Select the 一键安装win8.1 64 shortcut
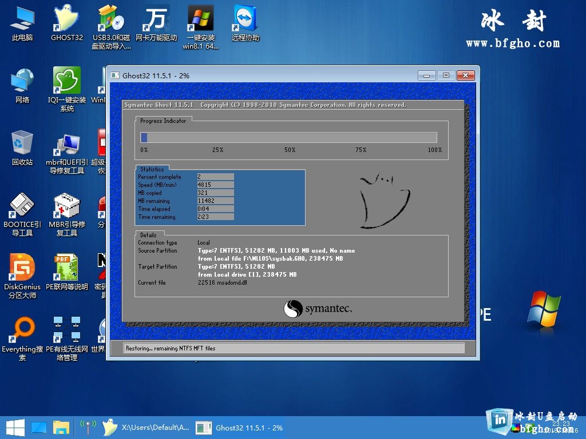This screenshot has height=439, width=586. 201,27
